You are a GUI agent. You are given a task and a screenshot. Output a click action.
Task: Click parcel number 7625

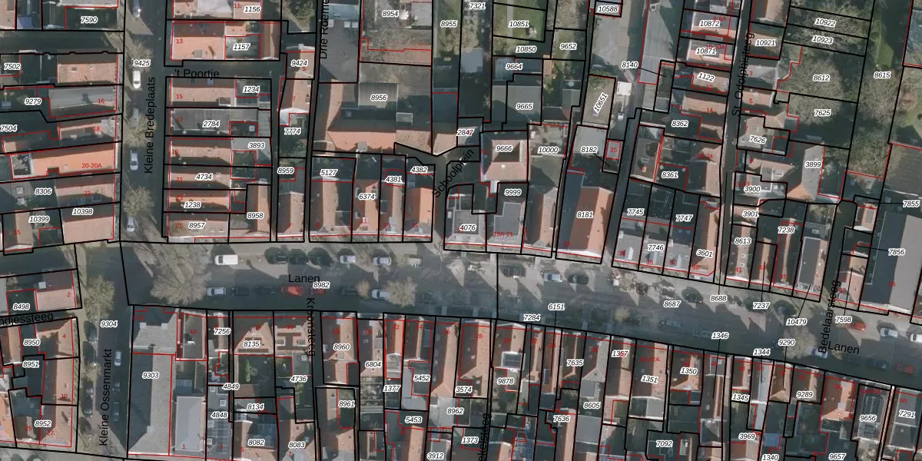click(x=822, y=113)
